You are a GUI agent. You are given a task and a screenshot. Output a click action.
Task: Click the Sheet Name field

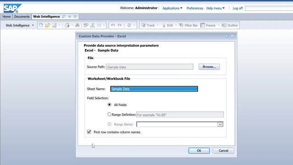pyautogui.click(x=154, y=89)
